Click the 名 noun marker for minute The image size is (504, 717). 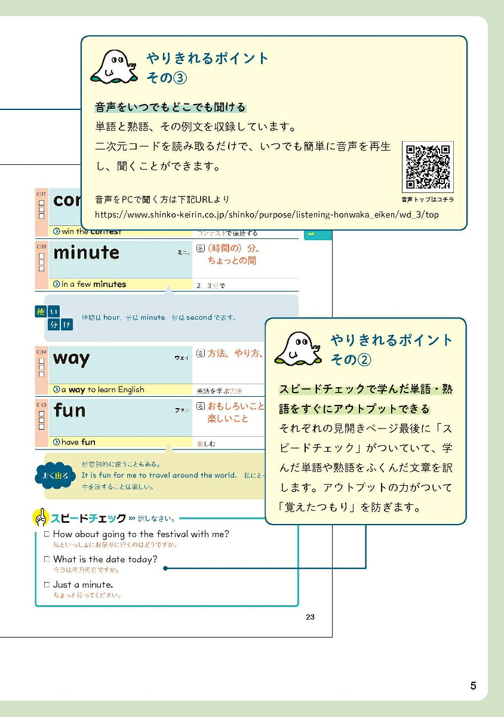click(201, 249)
